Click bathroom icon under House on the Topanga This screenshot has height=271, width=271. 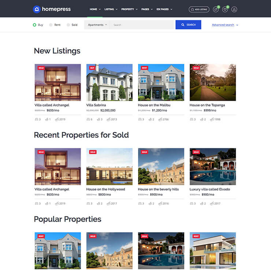click(x=202, y=119)
